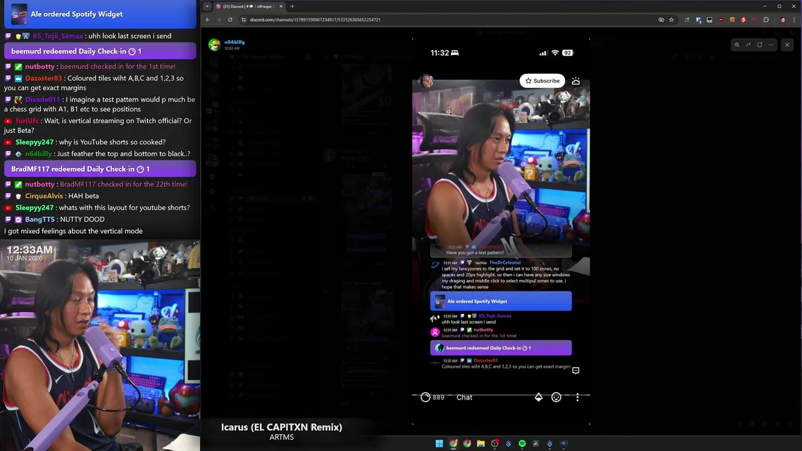Click the ARTMS artist name
Image resolution: width=802 pixels, height=451 pixels.
click(281, 437)
